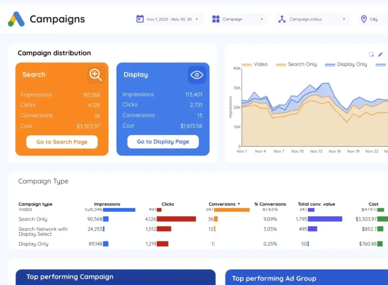Click the Go to Display Page button
The width and height of the screenshot is (388, 285).
(x=163, y=141)
